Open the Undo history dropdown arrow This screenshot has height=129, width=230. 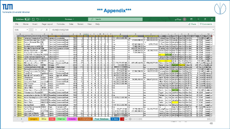pyautogui.click(x=40, y=19)
